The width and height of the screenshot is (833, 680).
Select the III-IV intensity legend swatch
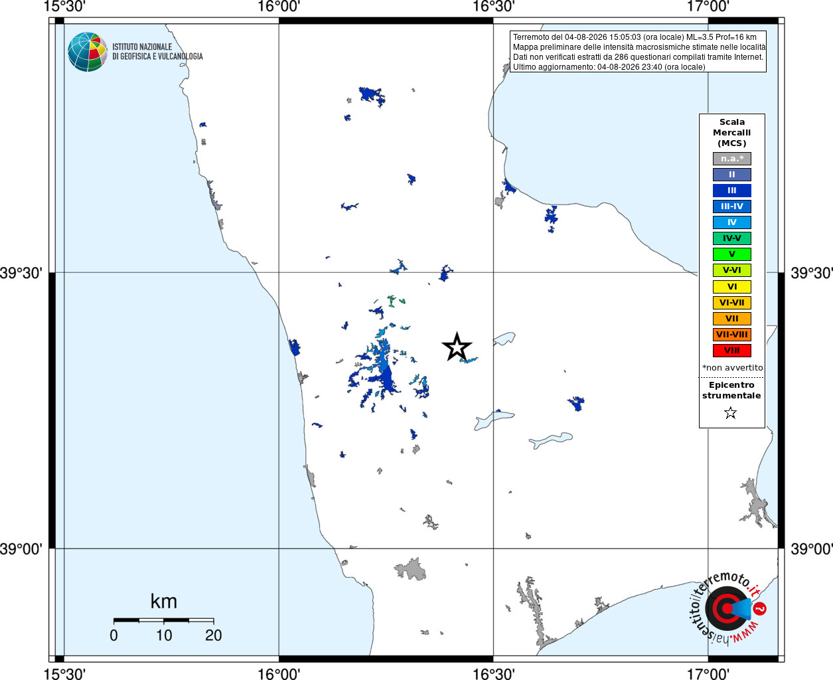732,207
